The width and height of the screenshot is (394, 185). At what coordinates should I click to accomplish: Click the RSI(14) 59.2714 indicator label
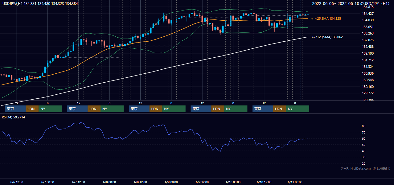click(14, 117)
